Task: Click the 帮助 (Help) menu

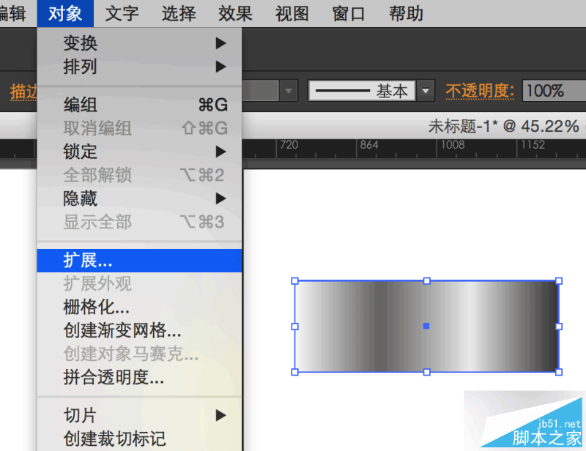Action: pos(405,12)
